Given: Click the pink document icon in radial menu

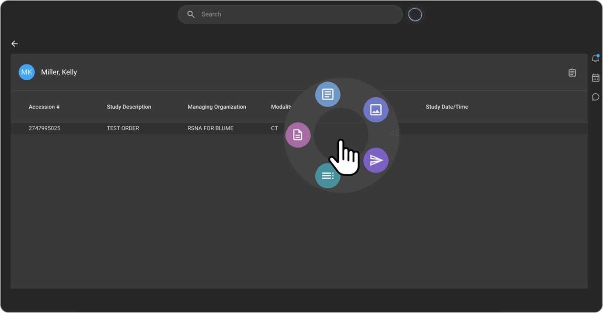Looking at the screenshot, I should [298, 135].
